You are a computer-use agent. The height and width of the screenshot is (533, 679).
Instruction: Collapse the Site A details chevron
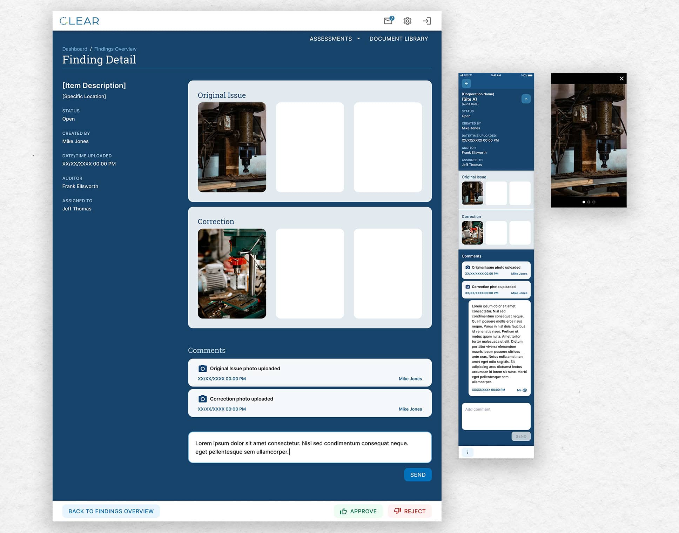pyautogui.click(x=526, y=99)
